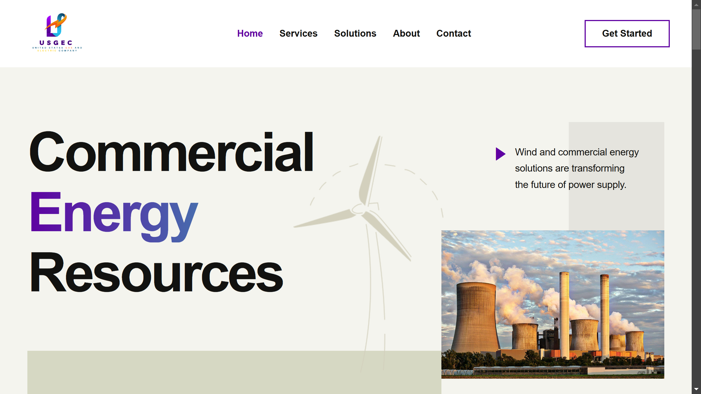Click scrollbar down arrow
Image resolution: width=701 pixels, height=394 pixels.
(x=696, y=389)
